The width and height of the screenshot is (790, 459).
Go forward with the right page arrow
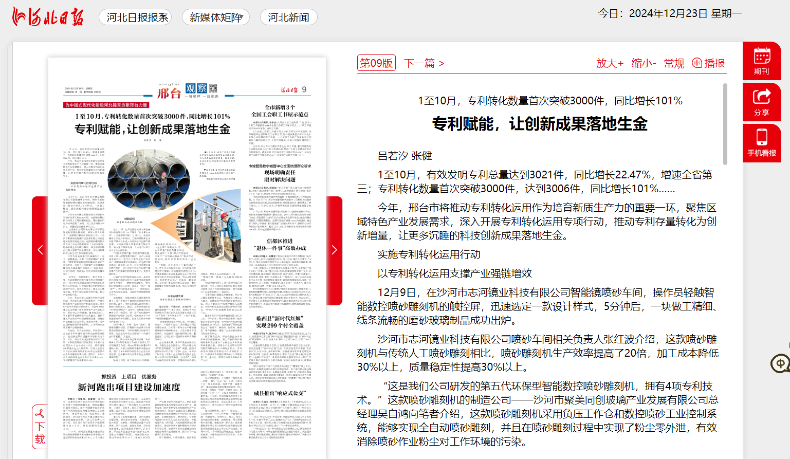pos(334,249)
